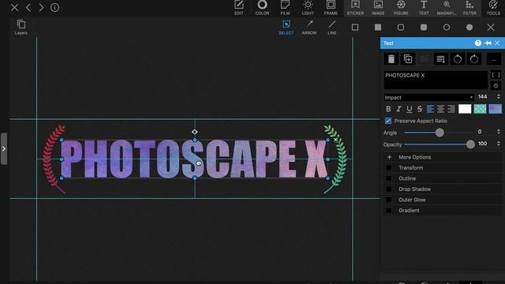Screen dimensions: 505x284
Task: Pick the filled circle shape
Action: coord(469,28)
